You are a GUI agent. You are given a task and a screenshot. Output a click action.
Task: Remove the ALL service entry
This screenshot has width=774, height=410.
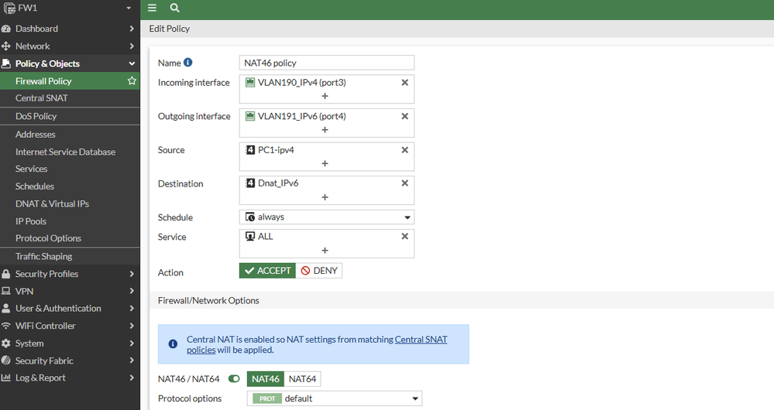(x=404, y=237)
